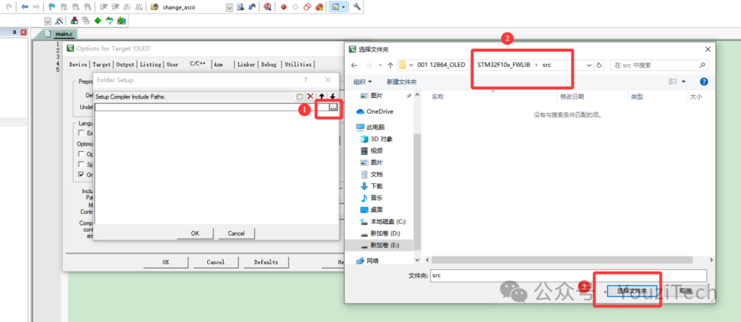
Task: Open the window layout icon
Action: 336,7
